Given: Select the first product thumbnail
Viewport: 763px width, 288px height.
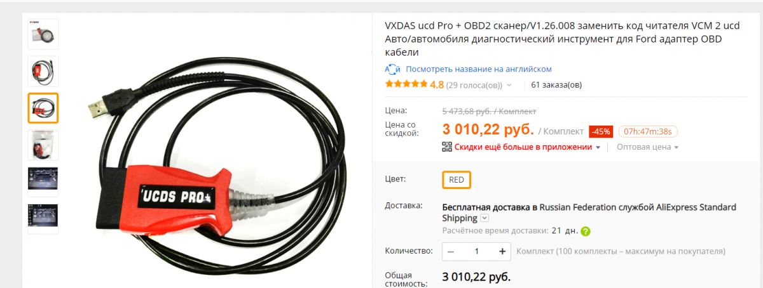Looking at the screenshot, I should click(x=43, y=34).
